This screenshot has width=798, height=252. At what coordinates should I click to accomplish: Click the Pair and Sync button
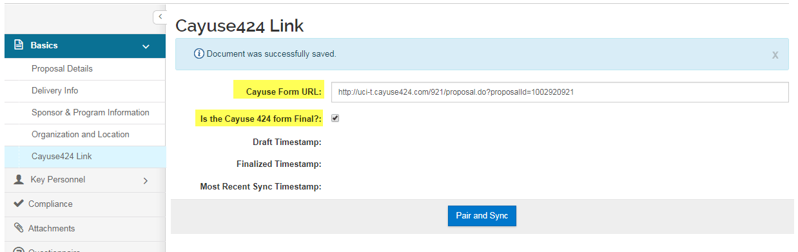(482, 216)
